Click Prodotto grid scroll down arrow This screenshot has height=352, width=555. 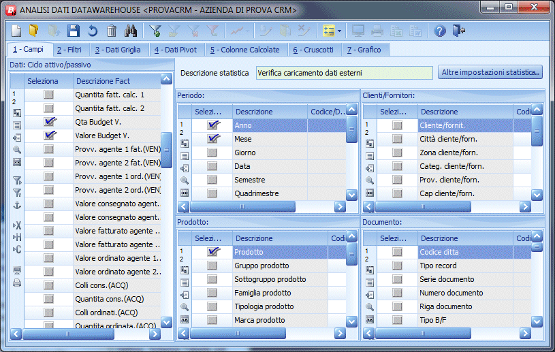point(351,321)
